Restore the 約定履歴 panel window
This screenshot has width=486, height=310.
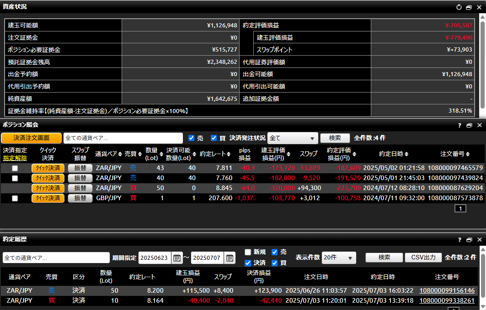coord(469,239)
